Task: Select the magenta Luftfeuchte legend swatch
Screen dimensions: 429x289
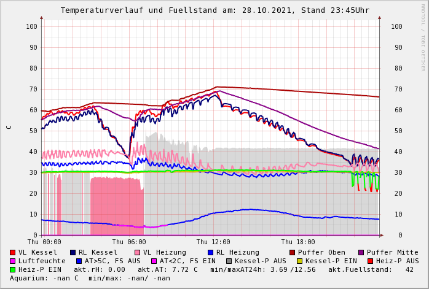Action: (x=13, y=261)
